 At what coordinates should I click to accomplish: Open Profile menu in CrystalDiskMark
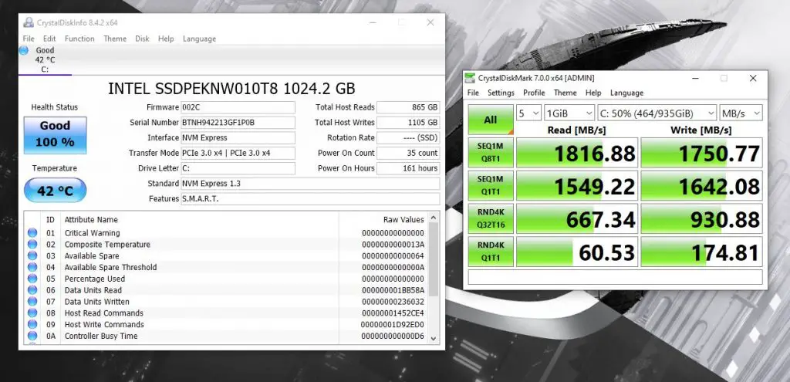pos(534,93)
